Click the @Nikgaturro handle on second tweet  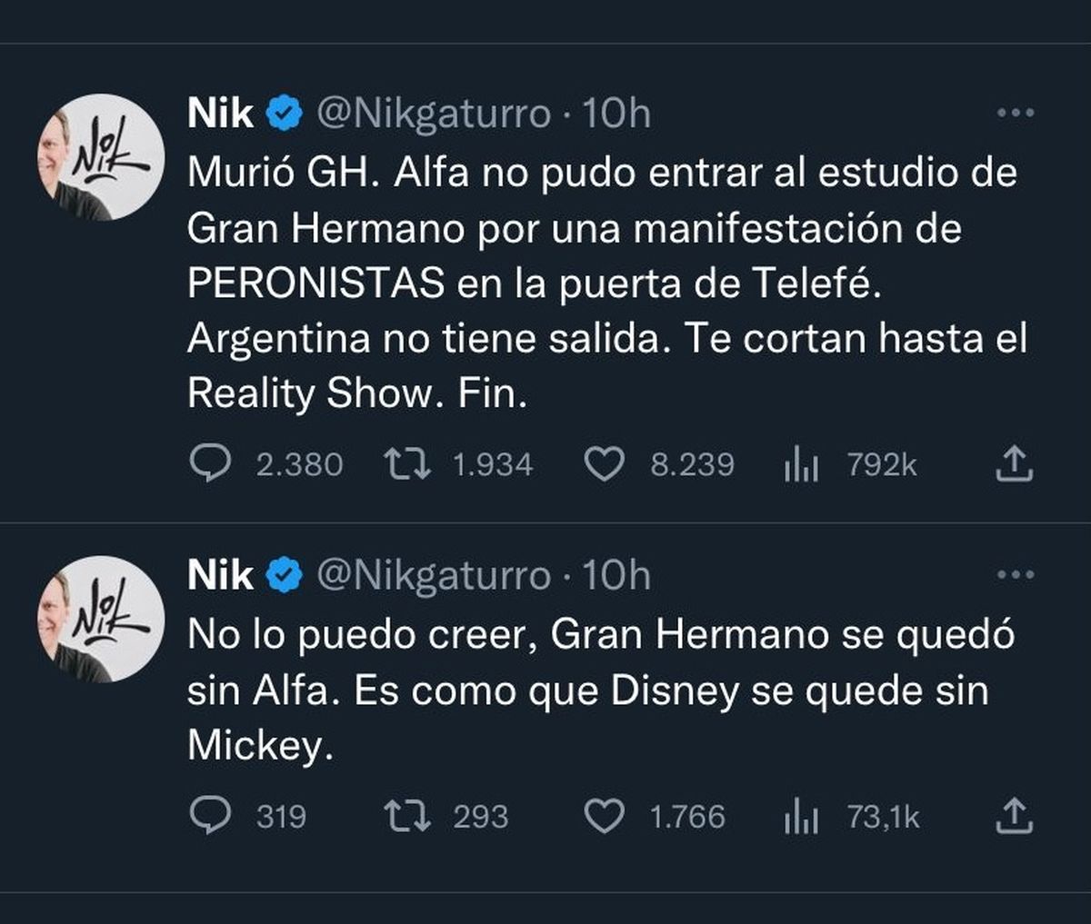[434, 576]
